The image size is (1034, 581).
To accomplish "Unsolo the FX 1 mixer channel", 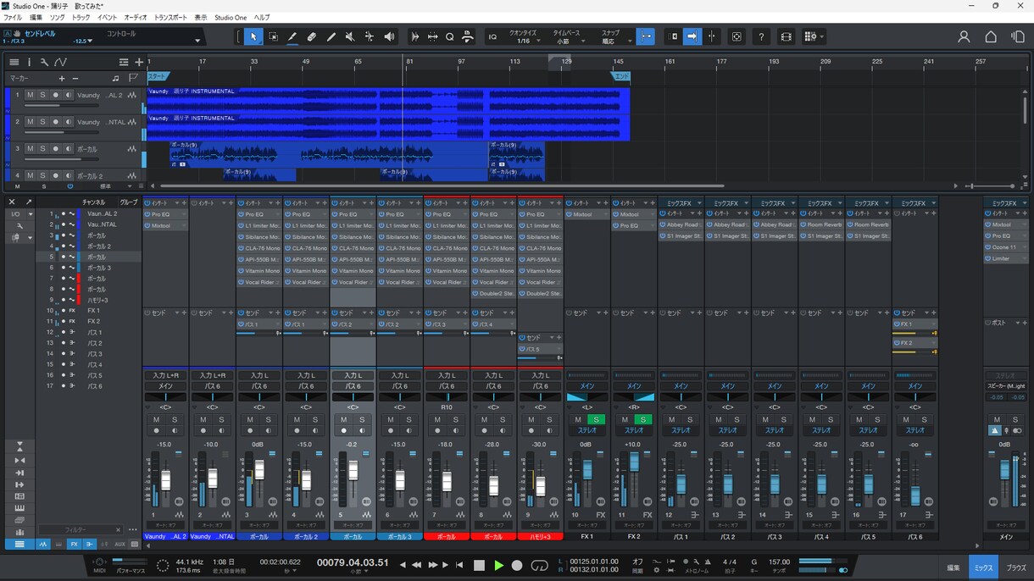I will click(597, 420).
